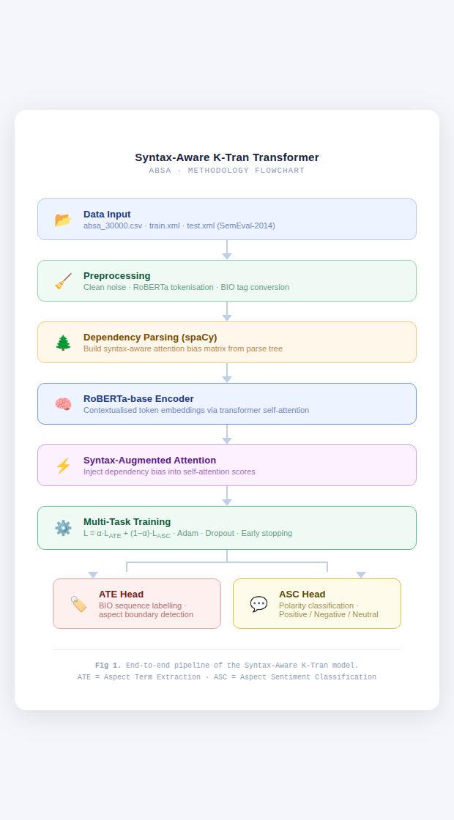This screenshot has height=820, width=454.
Task: Click the Multi-Task Training loss formula line
Action: (x=187, y=534)
